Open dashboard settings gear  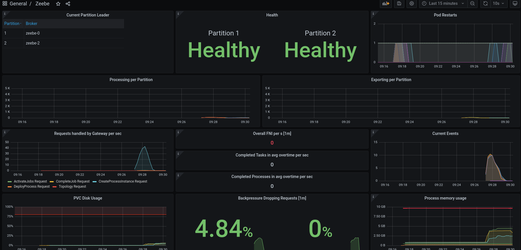tap(412, 4)
